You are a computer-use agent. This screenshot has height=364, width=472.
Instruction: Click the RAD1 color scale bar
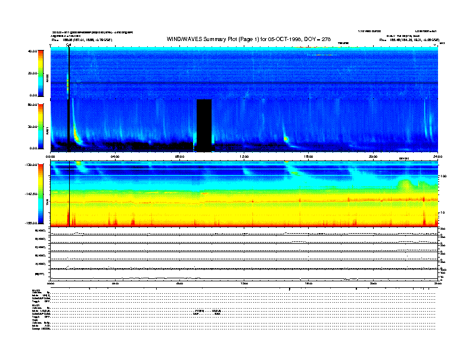[x=41, y=126]
